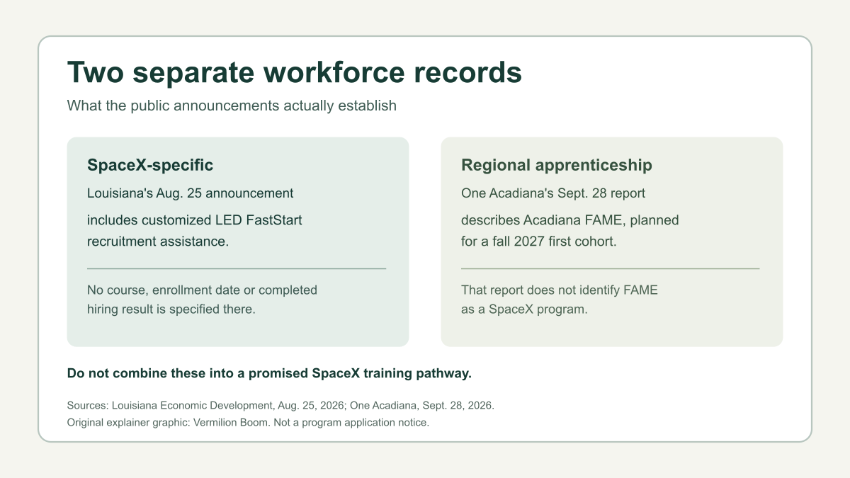The width and height of the screenshot is (850, 478).
Task: Click the line 'includes customized LED FastStart'
Action: 195,220
